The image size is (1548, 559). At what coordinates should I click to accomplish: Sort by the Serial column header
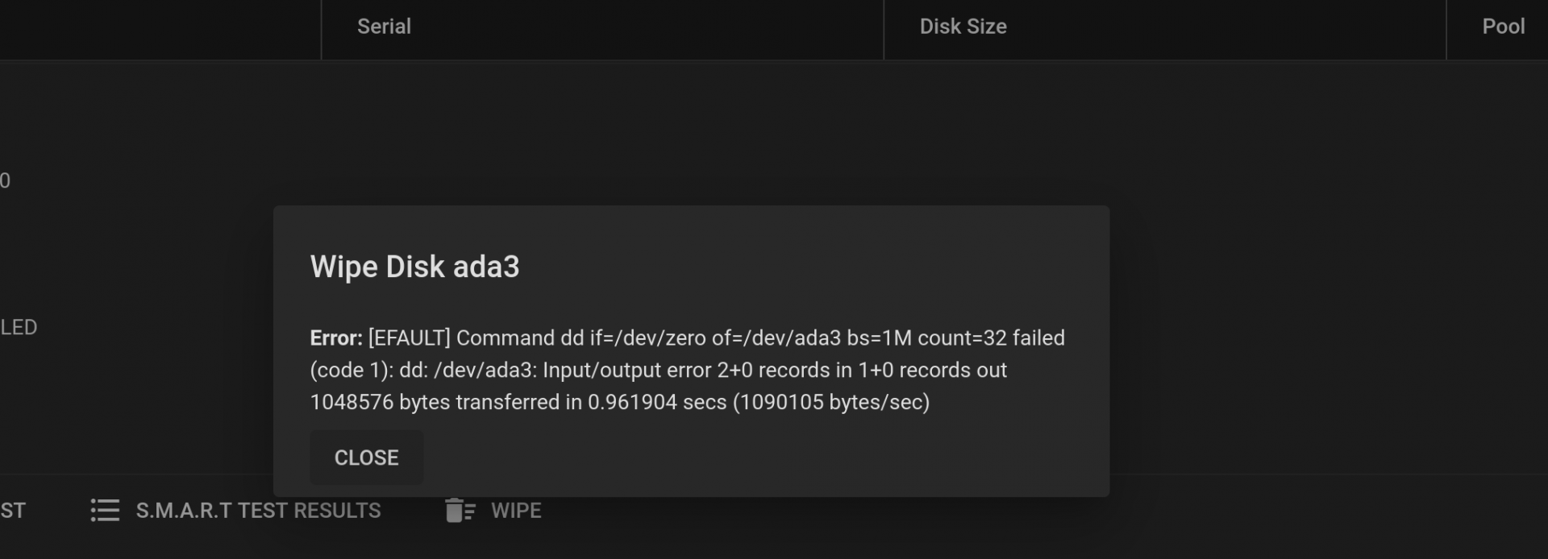point(384,27)
